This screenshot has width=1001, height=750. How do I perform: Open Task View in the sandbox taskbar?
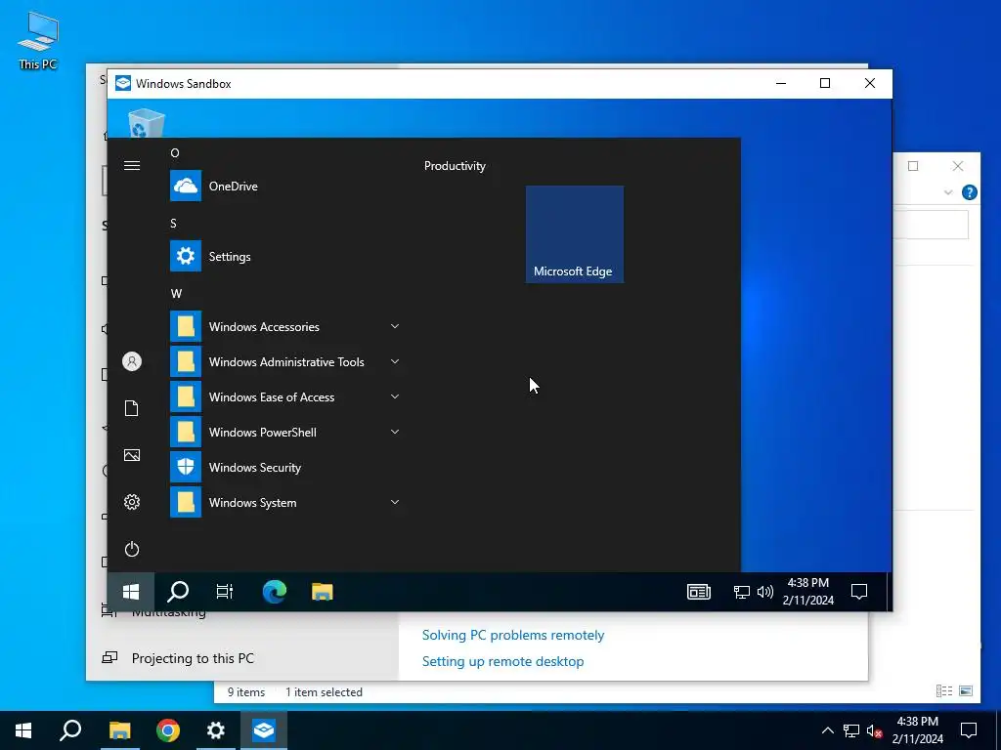point(225,592)
